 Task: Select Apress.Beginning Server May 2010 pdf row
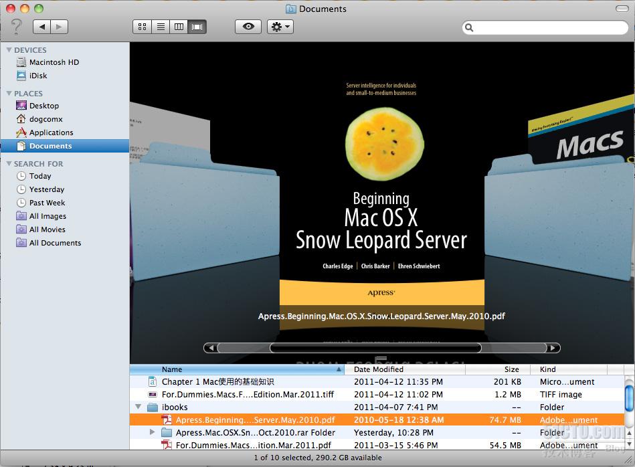[377, 420]
